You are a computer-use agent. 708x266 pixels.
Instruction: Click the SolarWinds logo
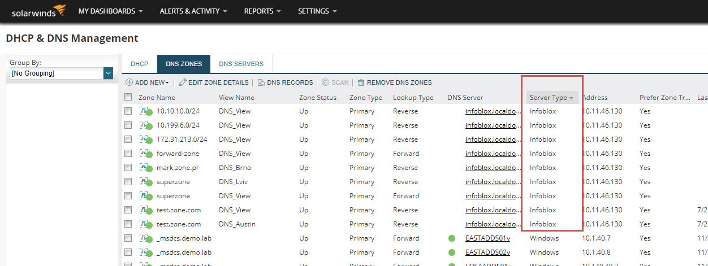pos(39,10)
